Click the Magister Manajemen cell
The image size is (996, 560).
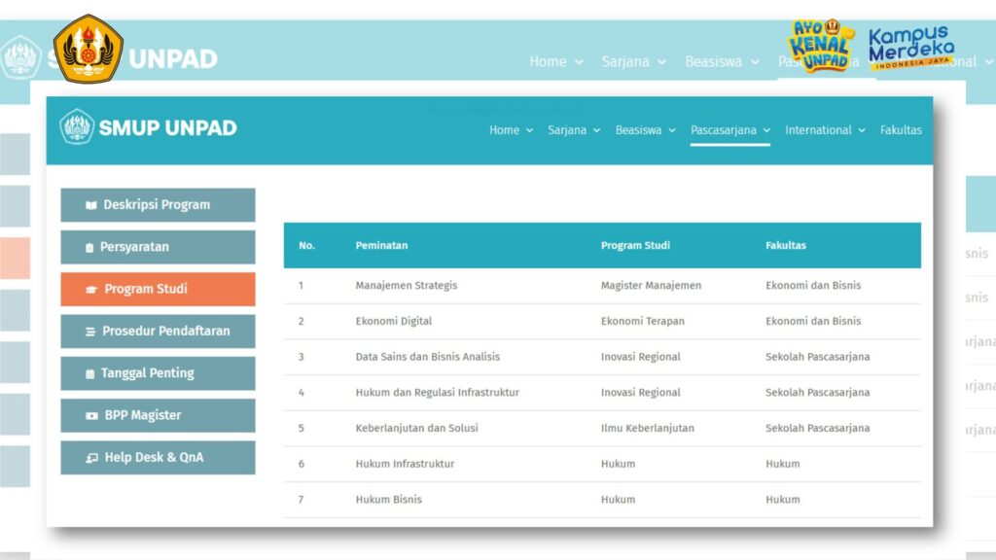click(651, 286)
